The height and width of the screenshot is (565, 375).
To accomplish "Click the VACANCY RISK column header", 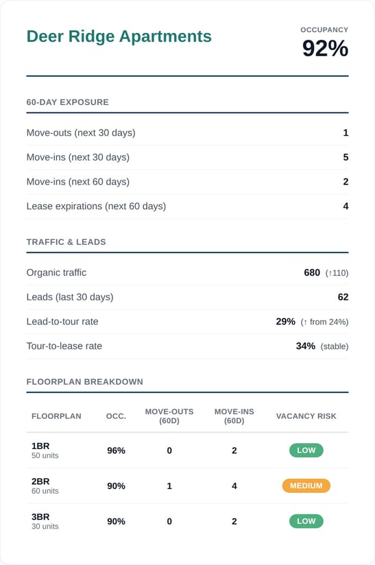I will click(x=306, y=416).
